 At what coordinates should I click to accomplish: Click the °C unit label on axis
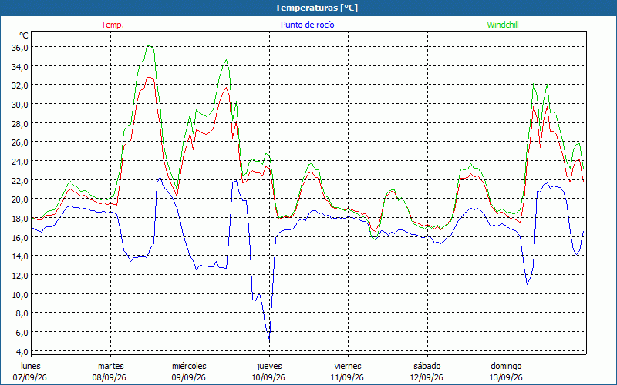[x=24, y=35]
